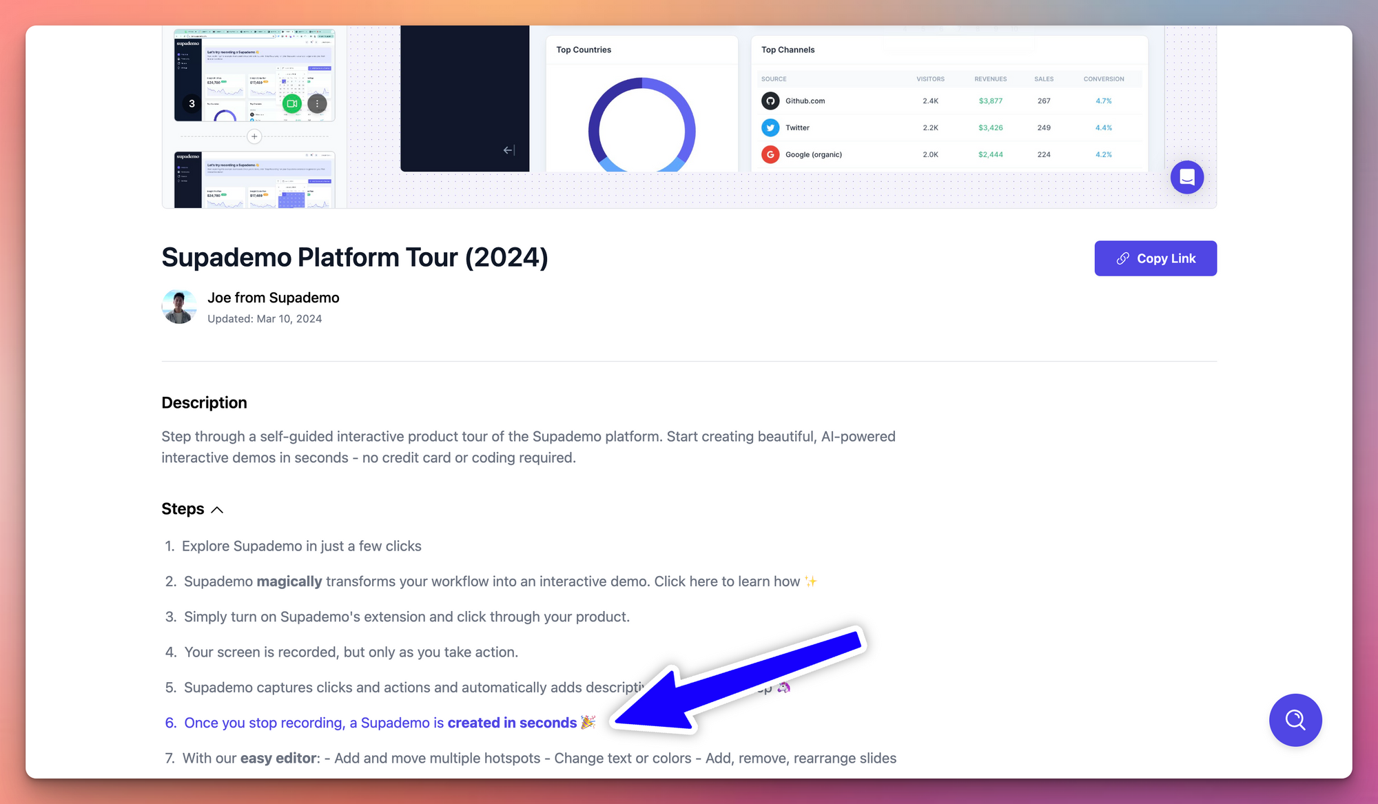Click the Top Countries donut chart
The height and width of the screenshot is (804, 1378).
641,125
